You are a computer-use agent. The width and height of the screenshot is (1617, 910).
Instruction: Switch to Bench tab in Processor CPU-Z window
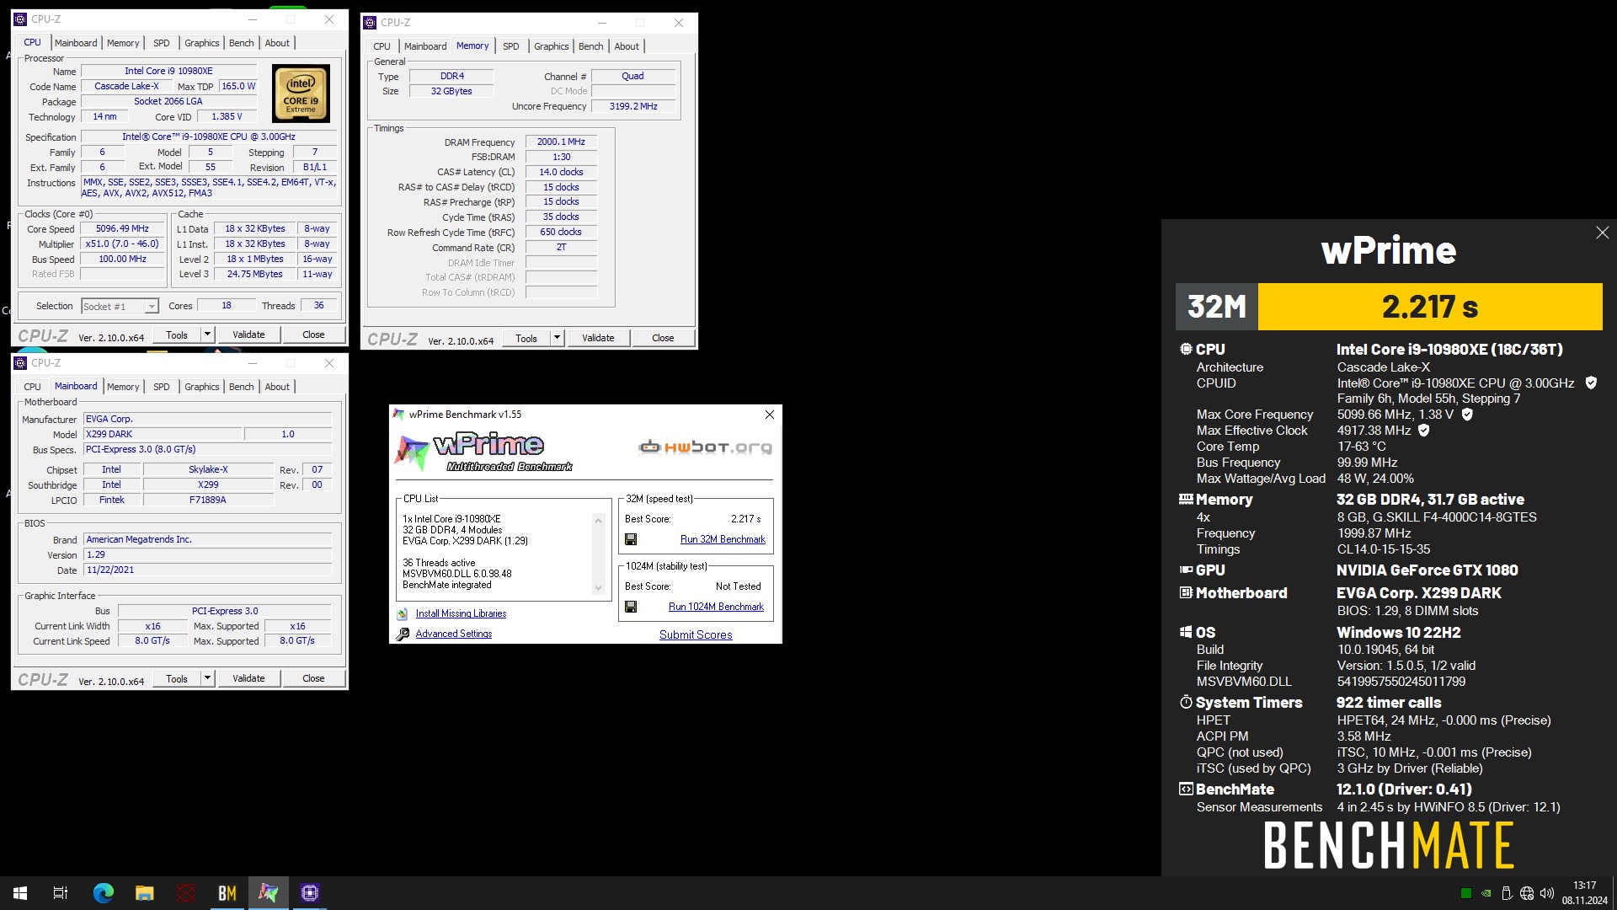(x=242, y=43)
